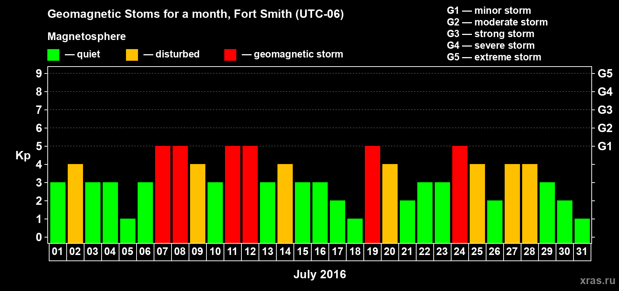Click the orange bar for July 09
The width and height of the screenshot is (619, 291).
click(198, 204)
